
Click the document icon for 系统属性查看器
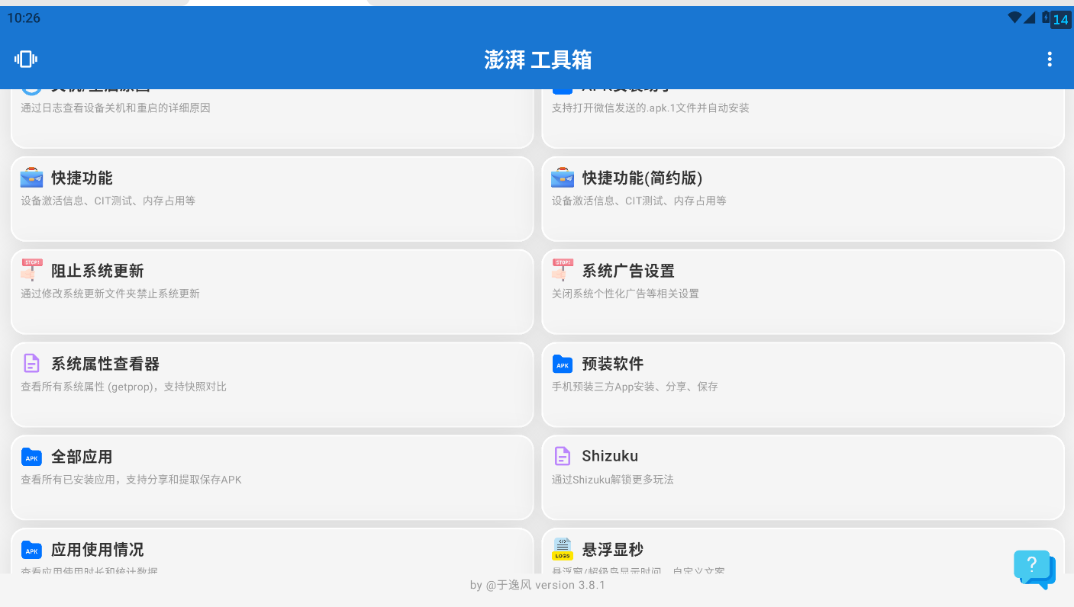[x=31, y=364]
